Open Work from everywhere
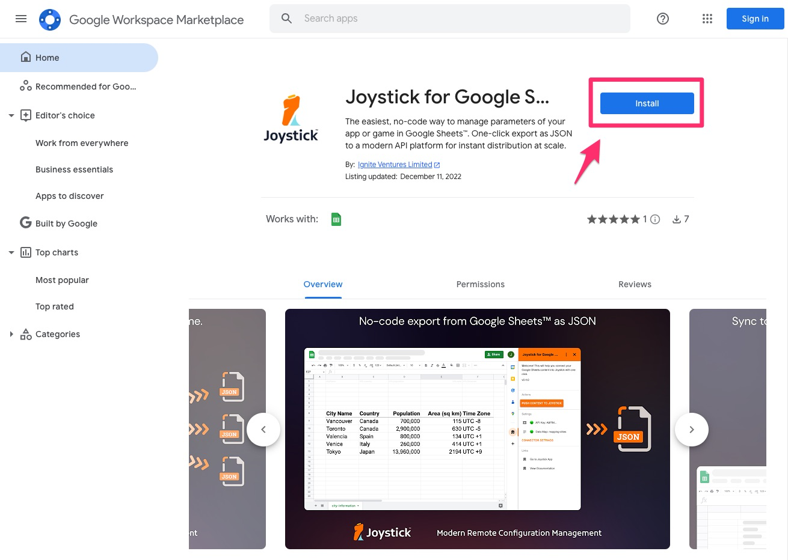The image size is (788, 560). point(82,143)
